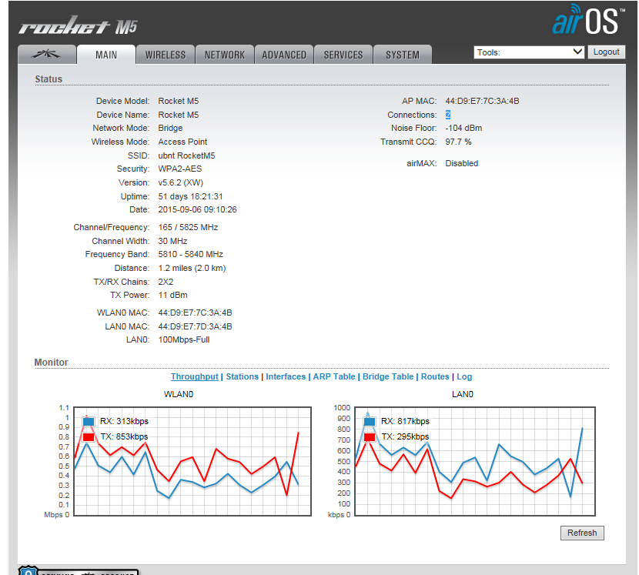639x575 pixels.
Task: Click the LAN0 MAC address 44:D9:E7:7D:3A:4B
Action: [x=195, y=326]
